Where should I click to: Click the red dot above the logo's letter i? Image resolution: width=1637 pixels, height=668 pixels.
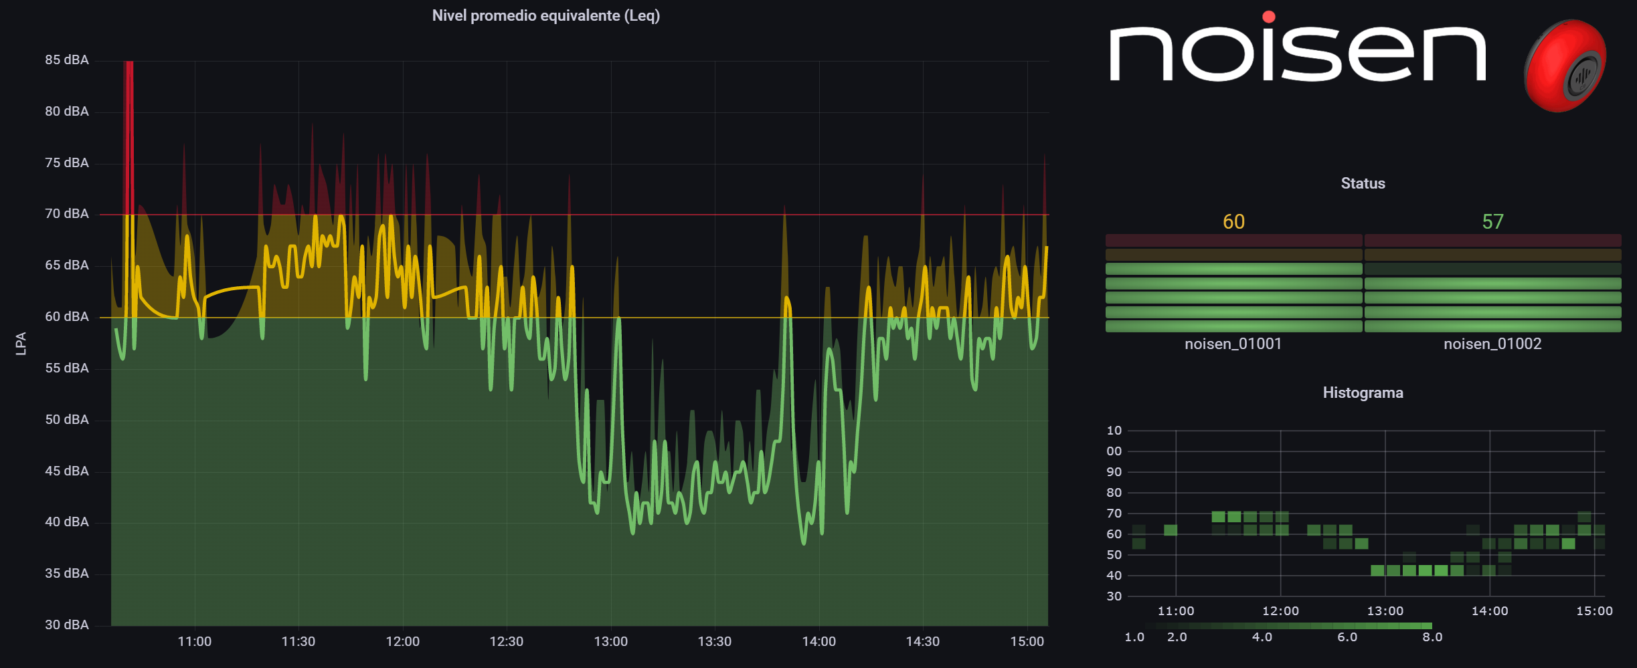1268,17
